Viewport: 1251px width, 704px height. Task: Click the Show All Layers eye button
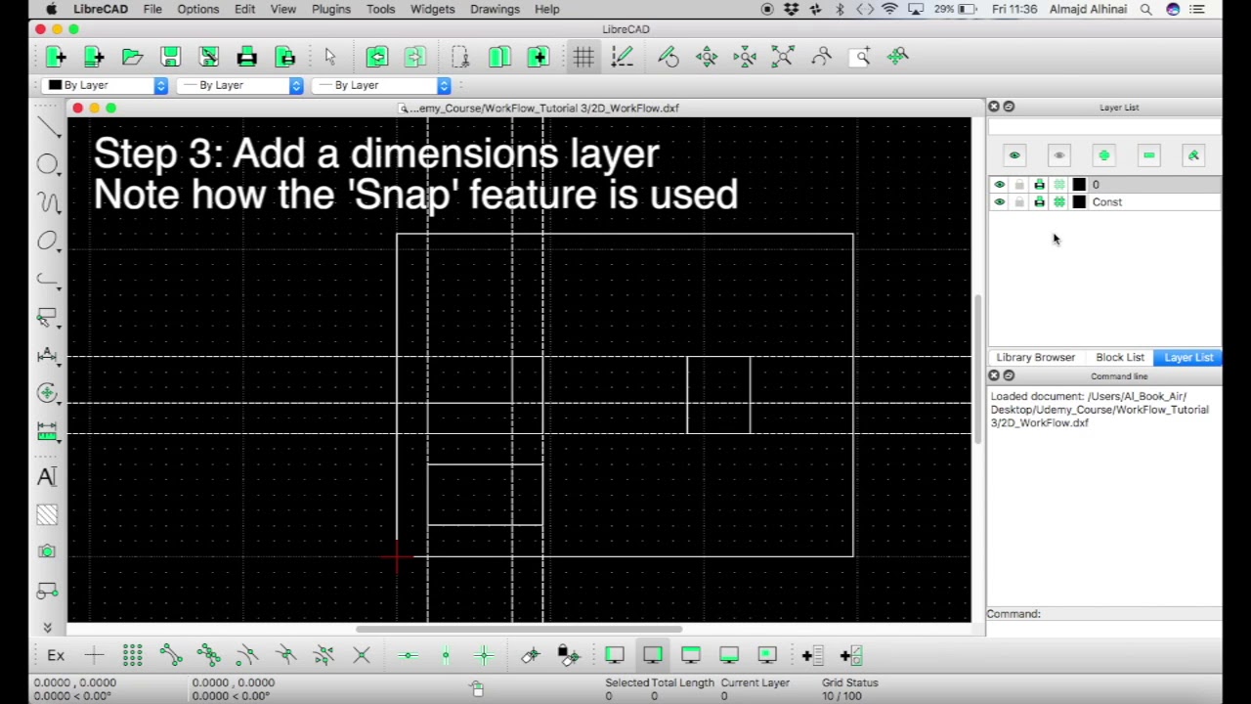[1014, 155]
